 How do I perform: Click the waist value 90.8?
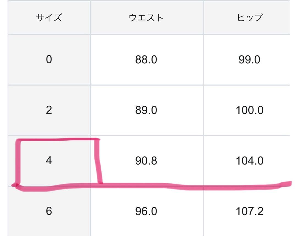146,161
